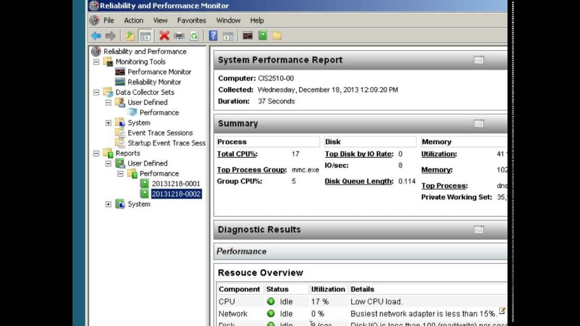Select the 20131218-0001 report in the tree

pyautogui.click(x=177, y=183)
